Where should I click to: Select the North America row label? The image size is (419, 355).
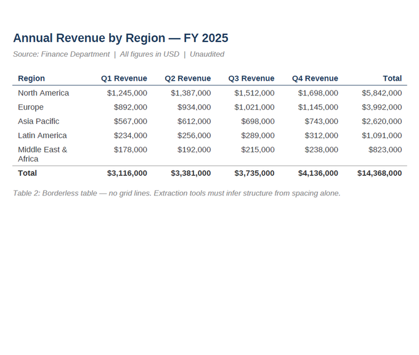coord(43,93)
